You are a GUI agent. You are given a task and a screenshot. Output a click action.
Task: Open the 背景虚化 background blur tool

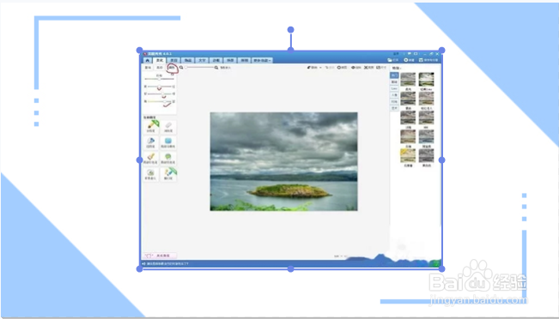[x=152, y=174]
